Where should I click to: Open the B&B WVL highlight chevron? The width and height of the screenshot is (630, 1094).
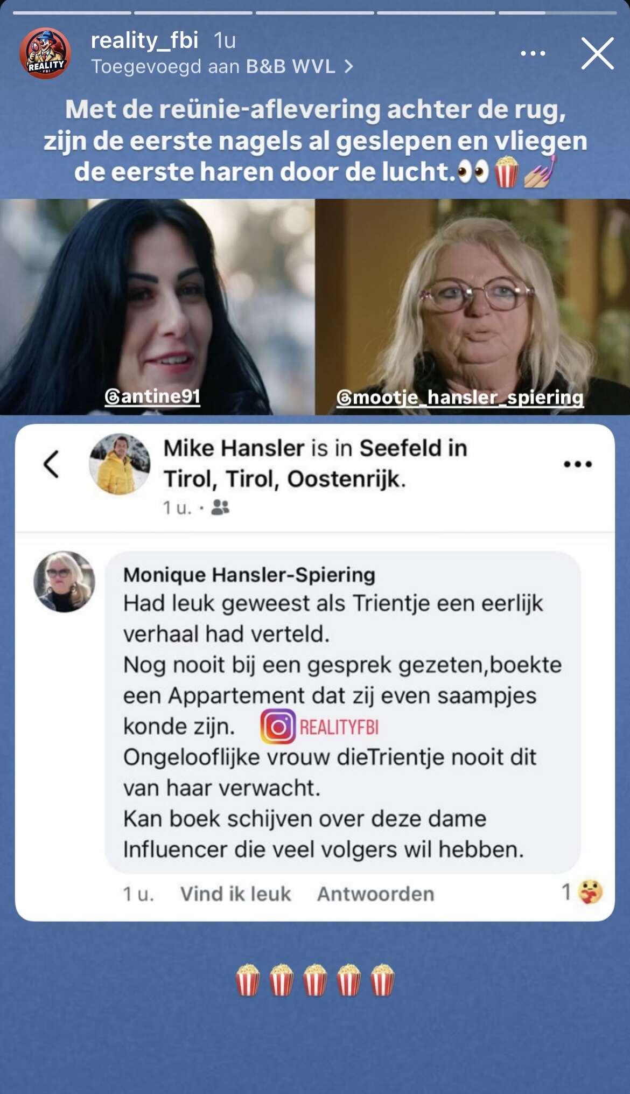(349, 66)
